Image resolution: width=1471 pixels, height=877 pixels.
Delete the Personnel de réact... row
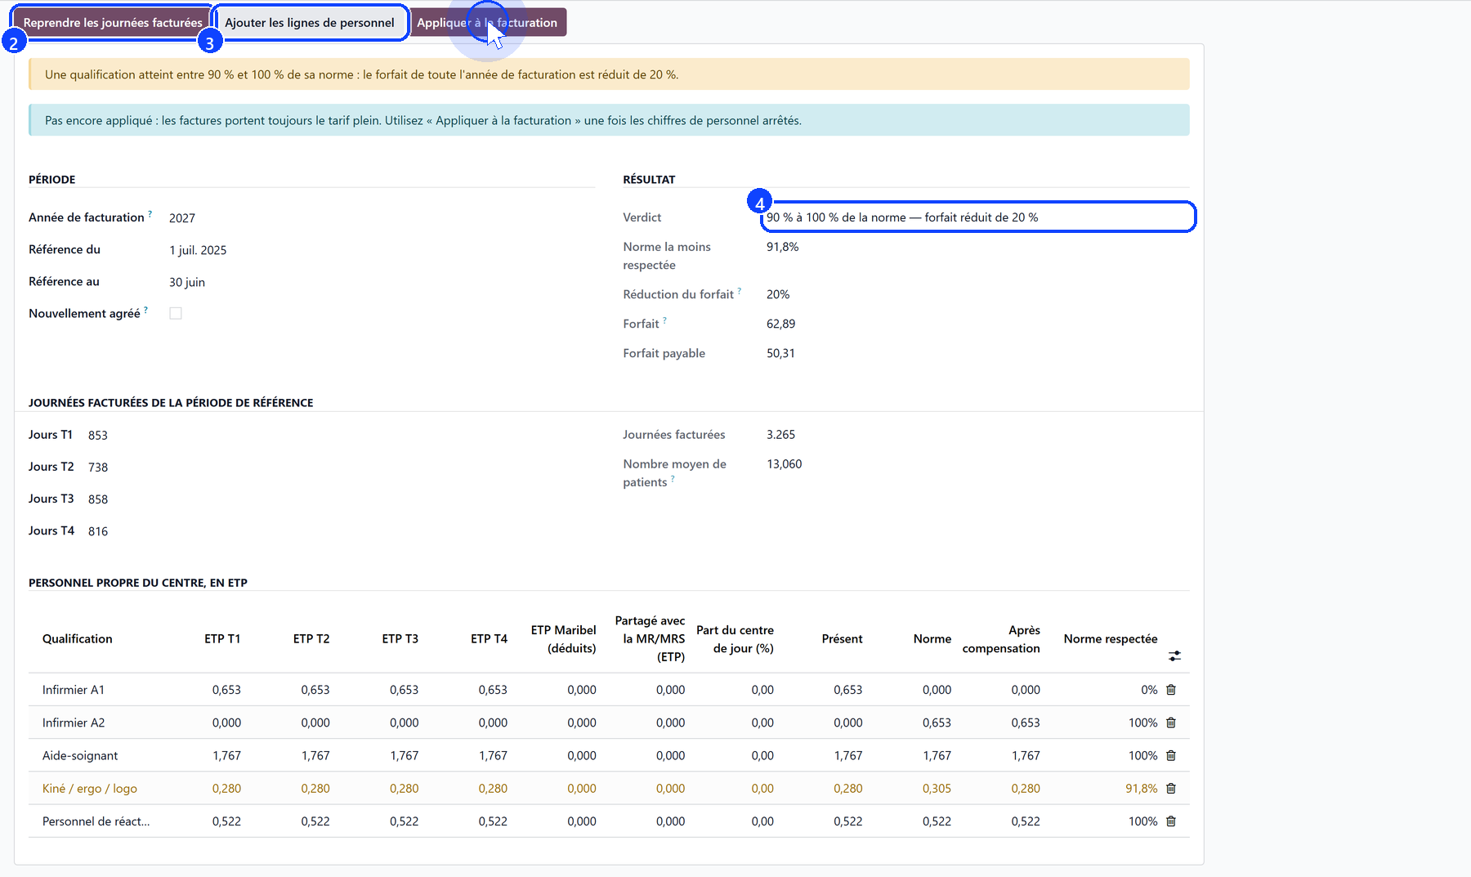point(1171,821)
